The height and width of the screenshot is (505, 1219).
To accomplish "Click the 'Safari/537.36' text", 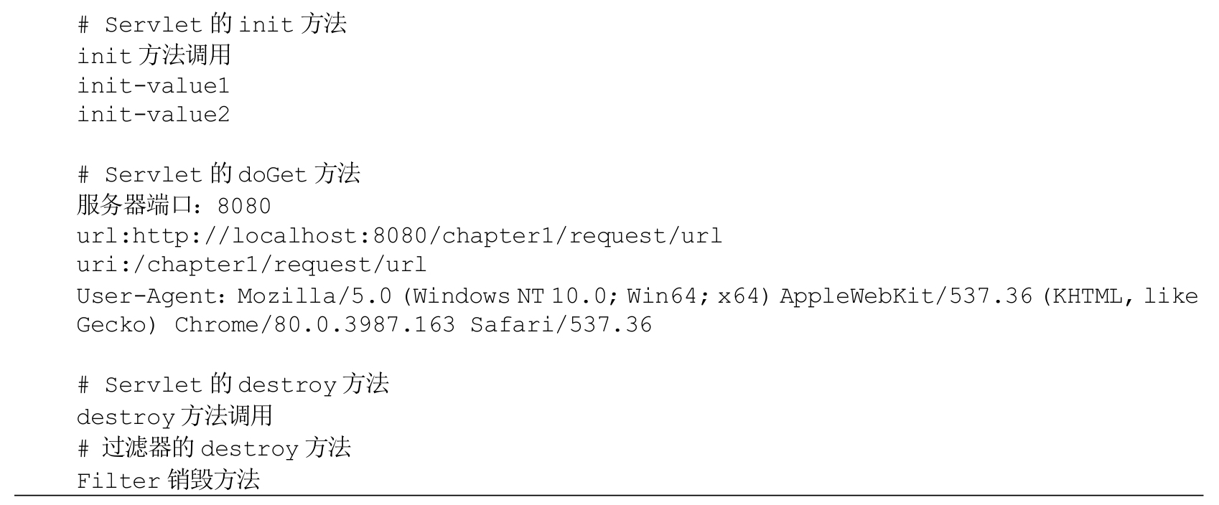I will (x=561, y=325).
